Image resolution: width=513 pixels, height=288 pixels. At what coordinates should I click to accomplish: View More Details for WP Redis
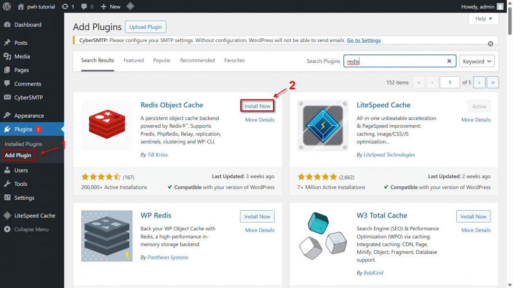(x=260, y=230)
